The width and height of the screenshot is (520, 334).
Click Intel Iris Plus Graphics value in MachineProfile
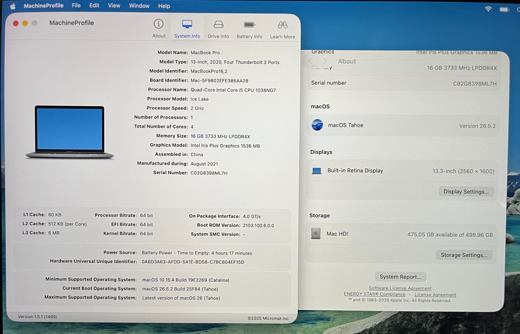pyautogui.click(x=225, y=146)
